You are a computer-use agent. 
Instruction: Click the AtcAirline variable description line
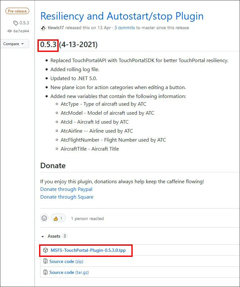(97, 131)
